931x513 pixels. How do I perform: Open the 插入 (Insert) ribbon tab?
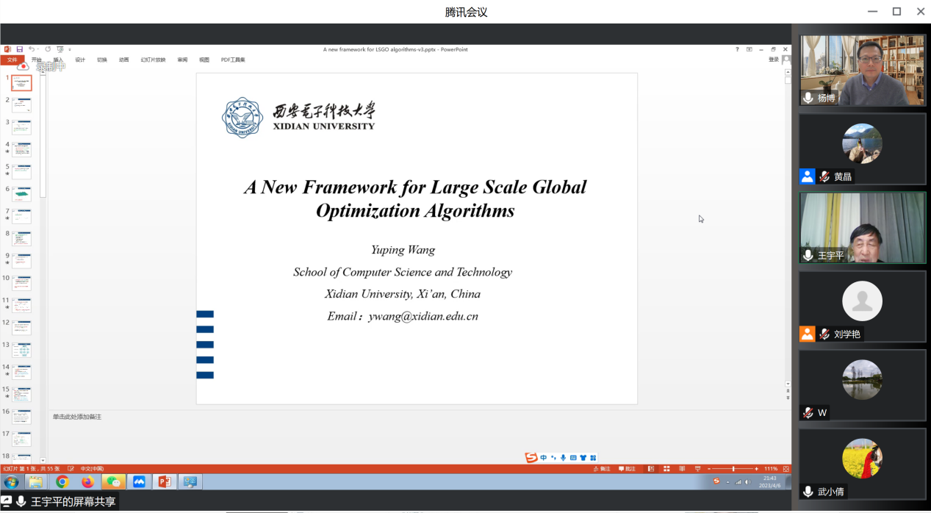coord(58,60)
